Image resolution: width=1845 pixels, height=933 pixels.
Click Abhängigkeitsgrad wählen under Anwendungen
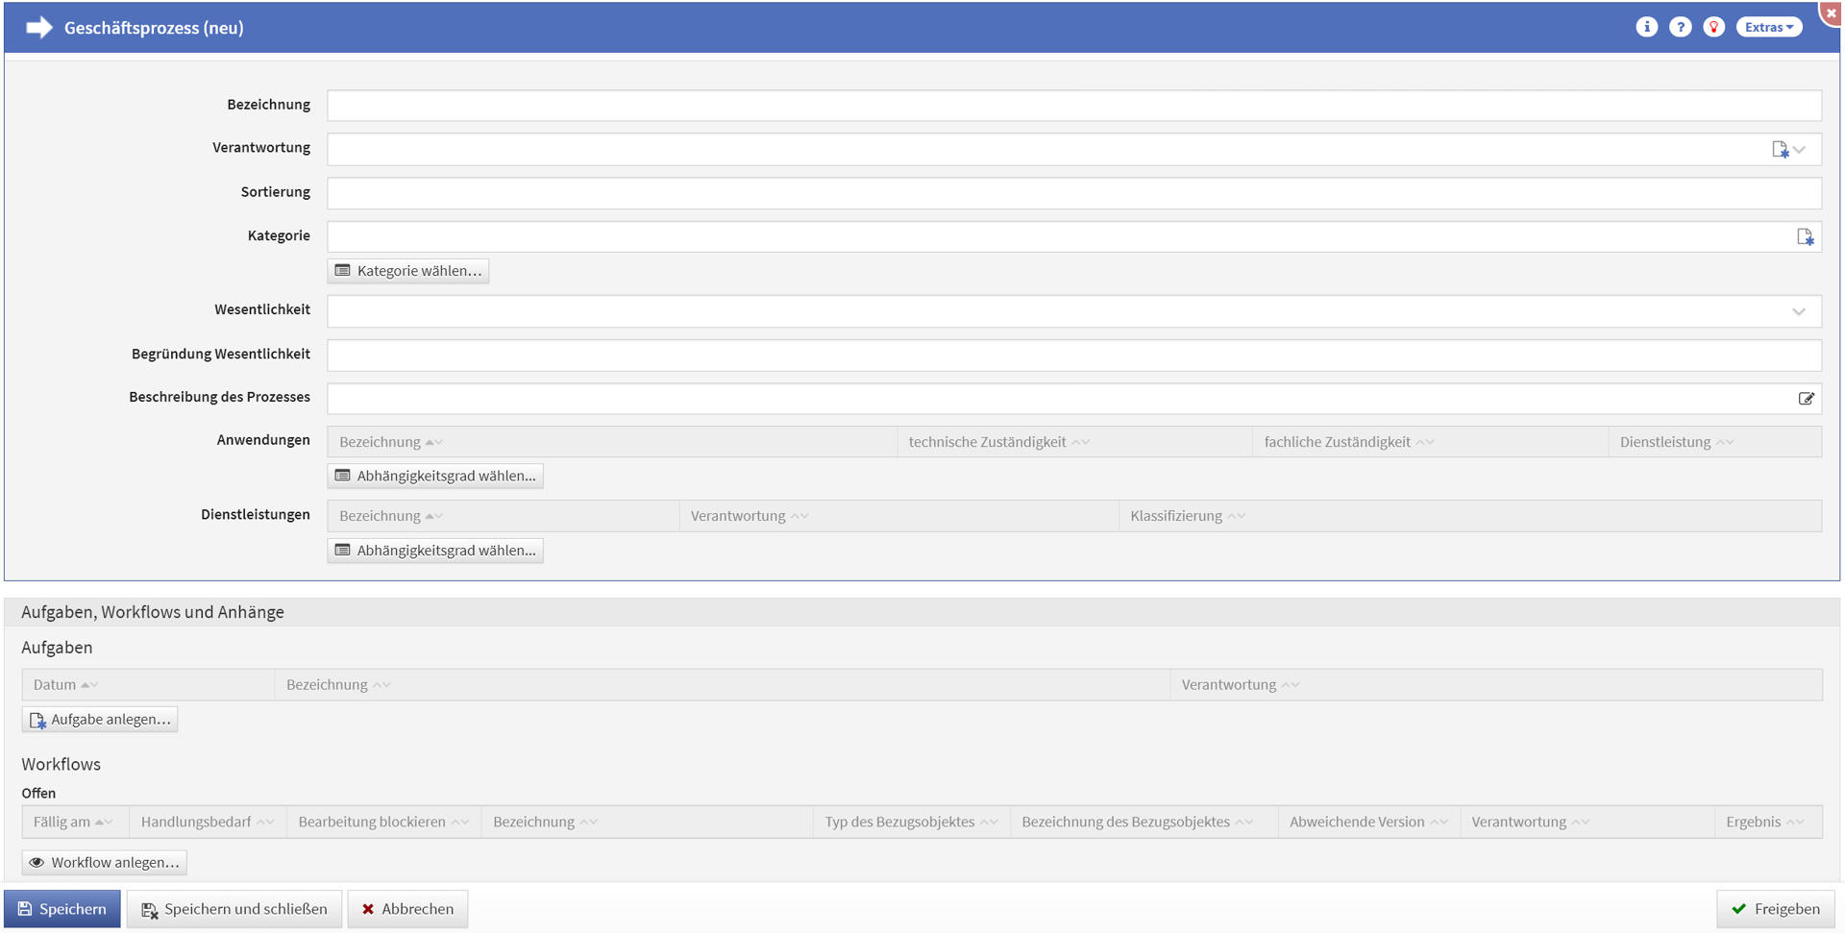435,476
